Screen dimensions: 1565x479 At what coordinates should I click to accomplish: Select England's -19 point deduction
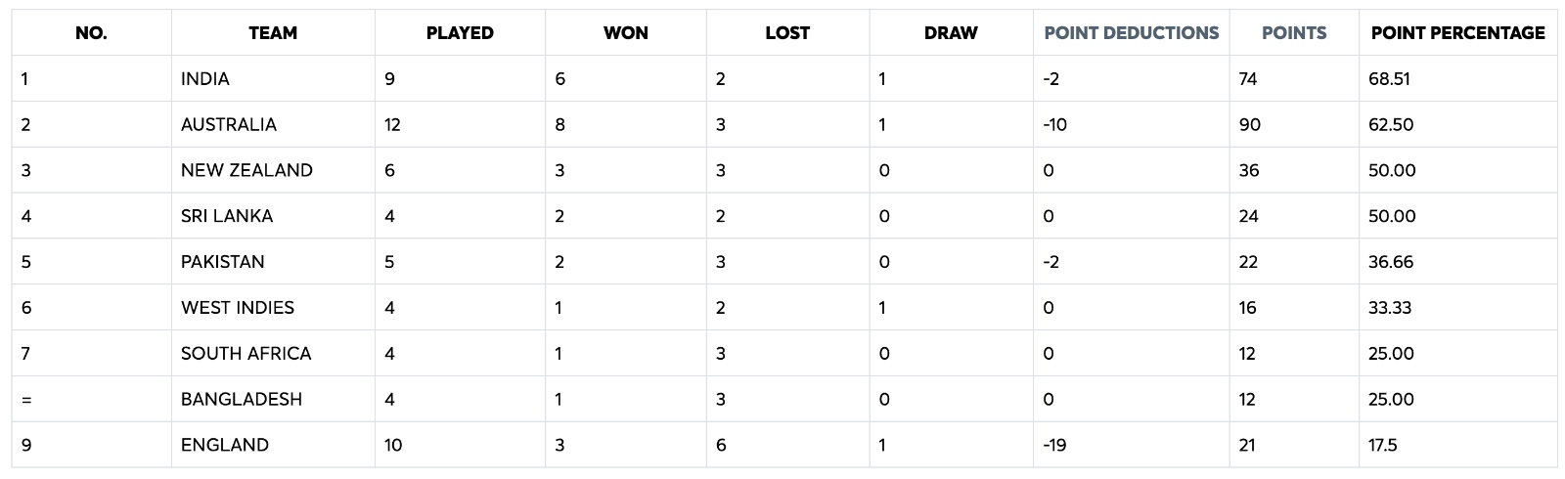[1054, 445]
